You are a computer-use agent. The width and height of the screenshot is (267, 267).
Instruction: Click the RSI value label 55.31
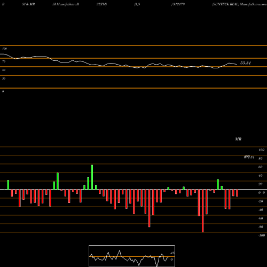tap(246, 63)
